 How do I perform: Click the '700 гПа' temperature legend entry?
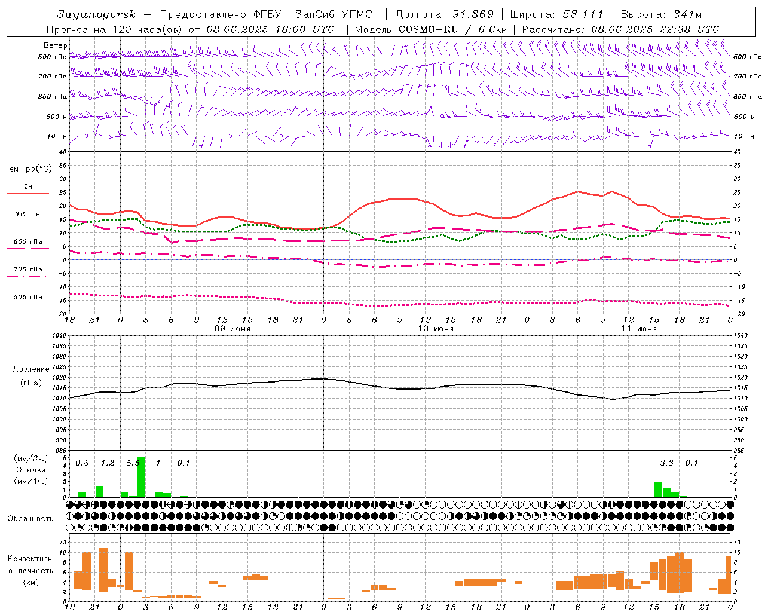click(x=28, y=270)
